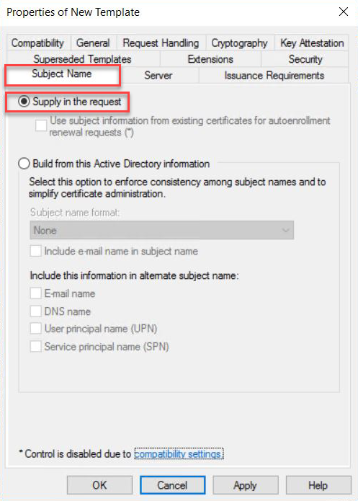Close the Properties of New Template dialog
Image resolution: width=358 pixels, height=501 pixels.
[344, 12]
